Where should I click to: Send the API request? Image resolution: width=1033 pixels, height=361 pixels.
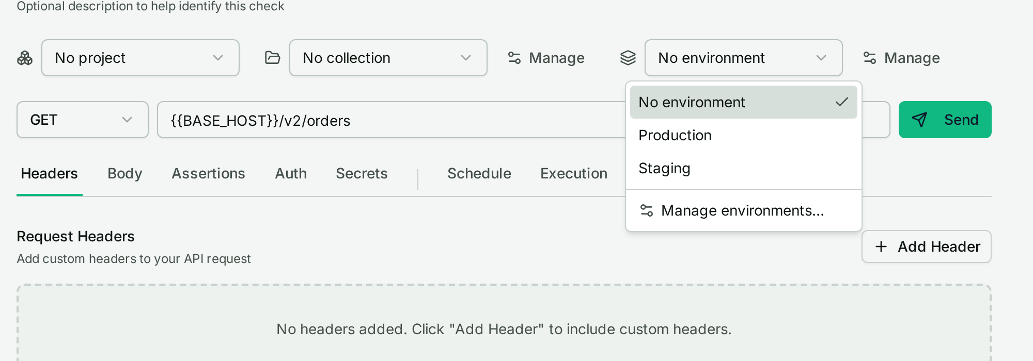[x=945, y=120]
